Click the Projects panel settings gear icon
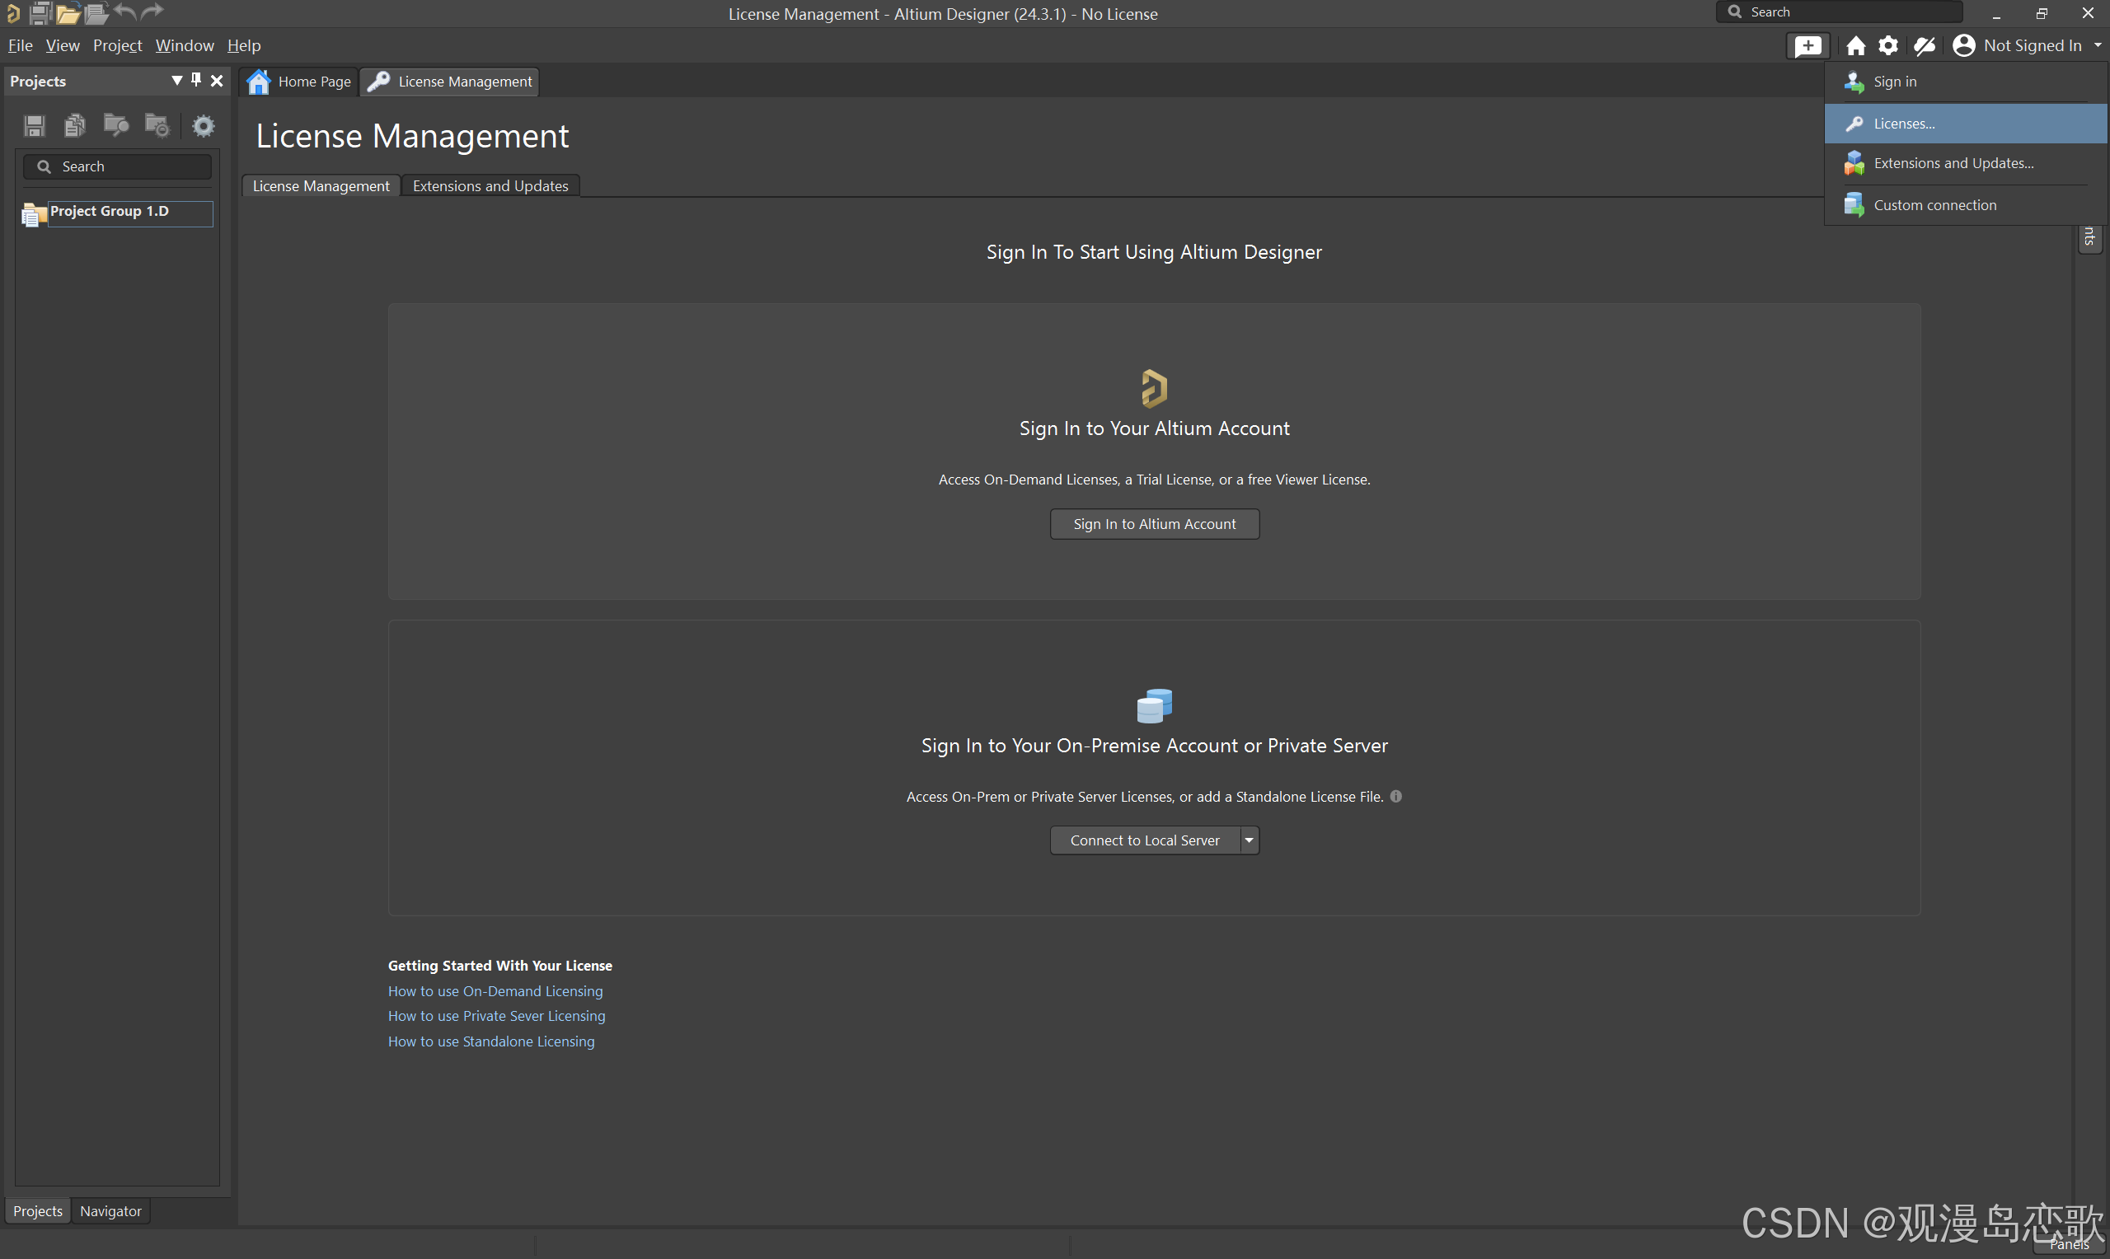Viewport: 2110px width, 1259px height. tap(203, 126)
